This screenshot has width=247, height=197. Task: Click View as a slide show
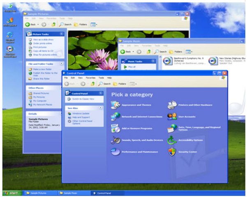coord(43,39)
